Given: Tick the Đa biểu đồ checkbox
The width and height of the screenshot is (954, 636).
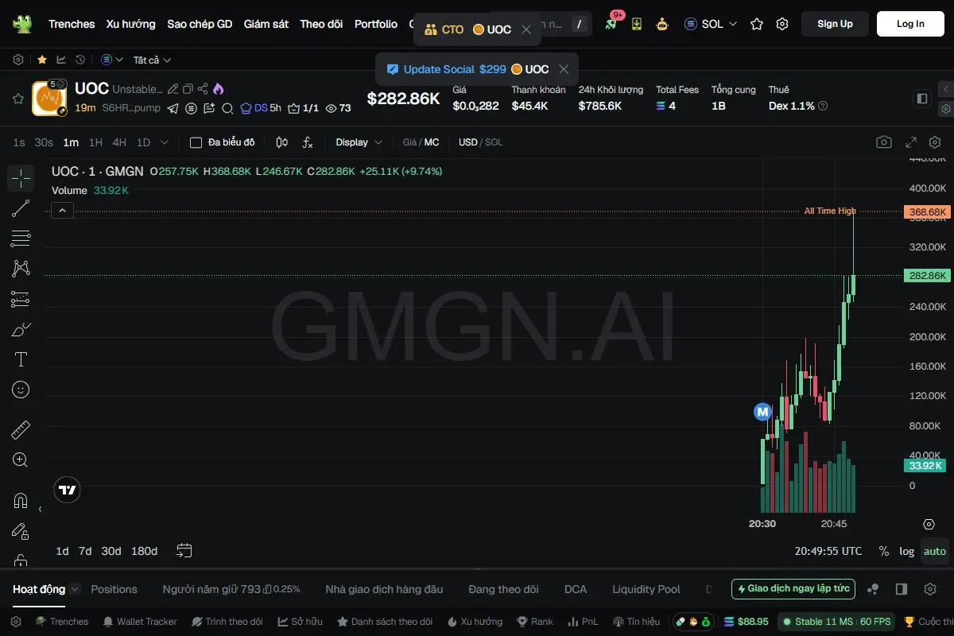Looking at the screenshot, I should pyautogui.click(x=196, y=142).
